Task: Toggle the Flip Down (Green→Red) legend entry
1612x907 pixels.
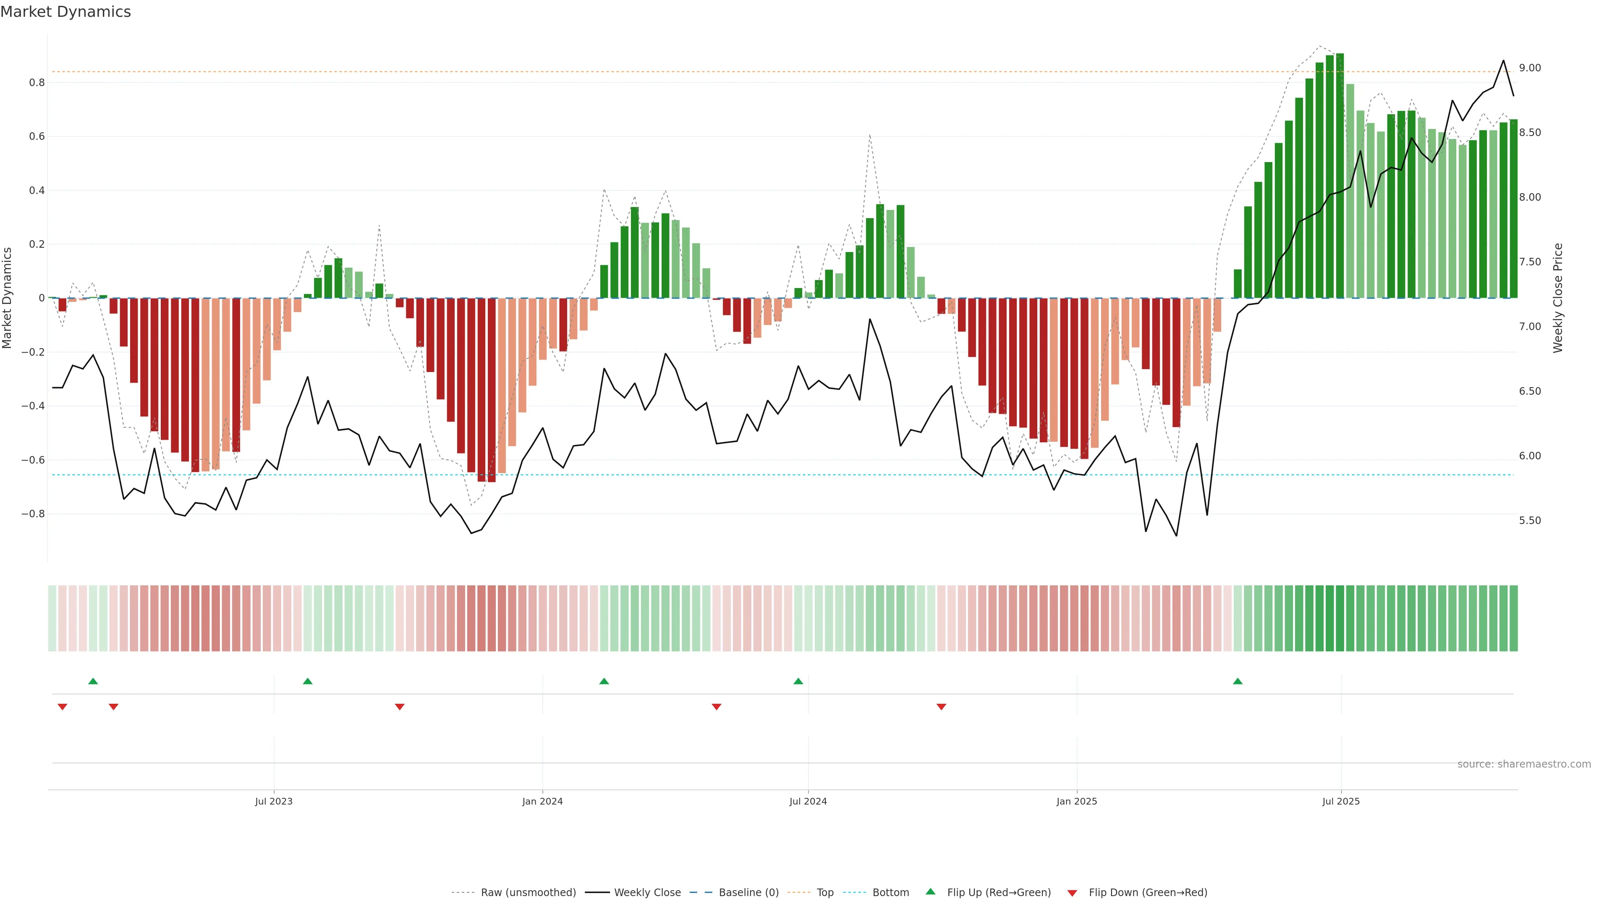Action: coord(1148,893)
